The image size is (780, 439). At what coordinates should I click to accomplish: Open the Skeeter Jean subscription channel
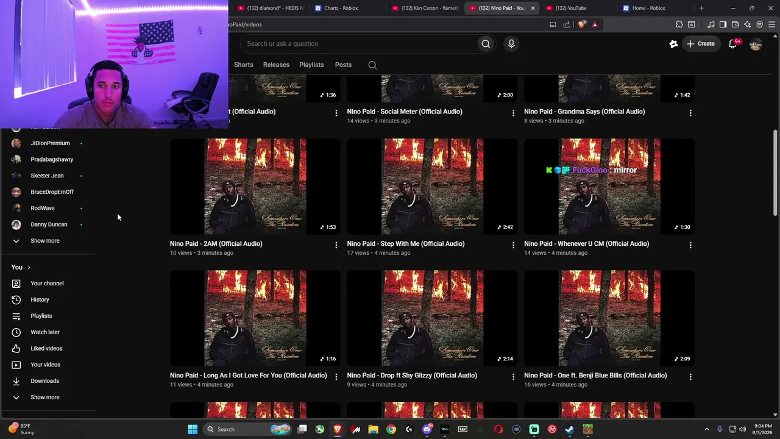pos(48,176)
